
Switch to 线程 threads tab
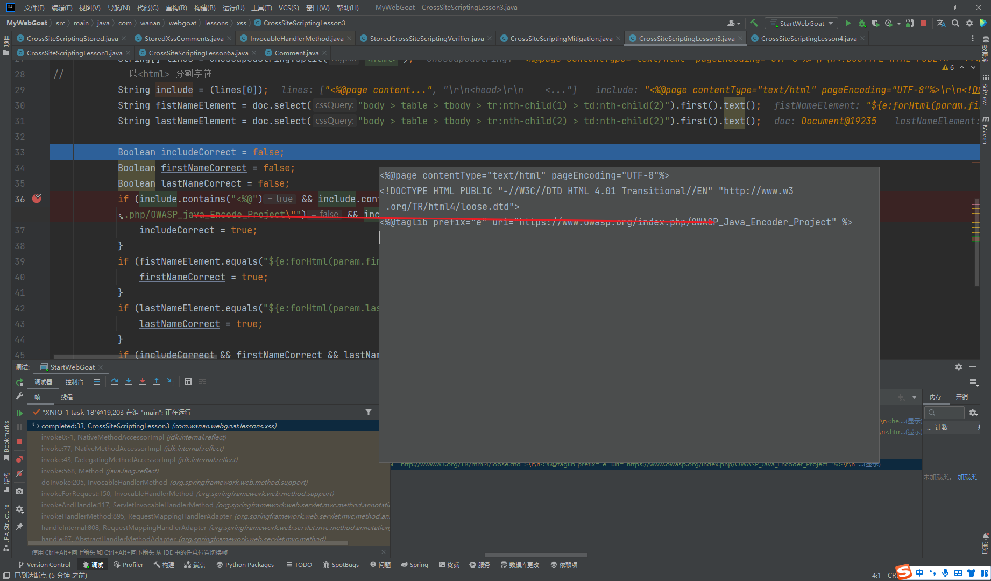tap(67, 396)
